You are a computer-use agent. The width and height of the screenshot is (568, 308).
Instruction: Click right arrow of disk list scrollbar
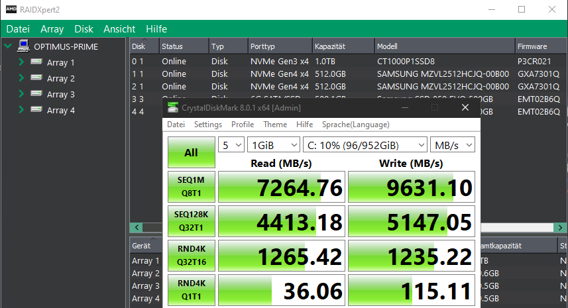pos(560,227)
